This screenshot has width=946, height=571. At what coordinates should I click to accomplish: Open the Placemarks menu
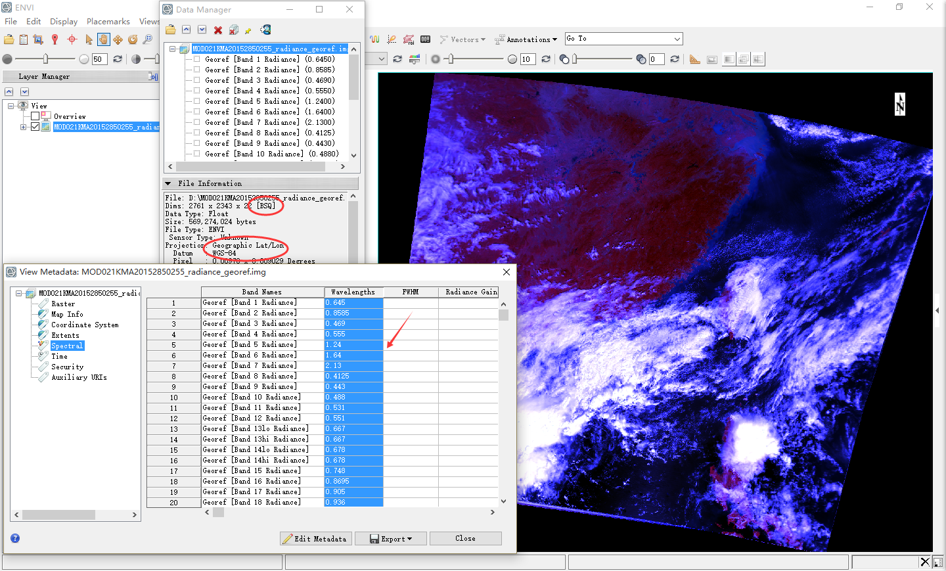[x=108, y=22]
